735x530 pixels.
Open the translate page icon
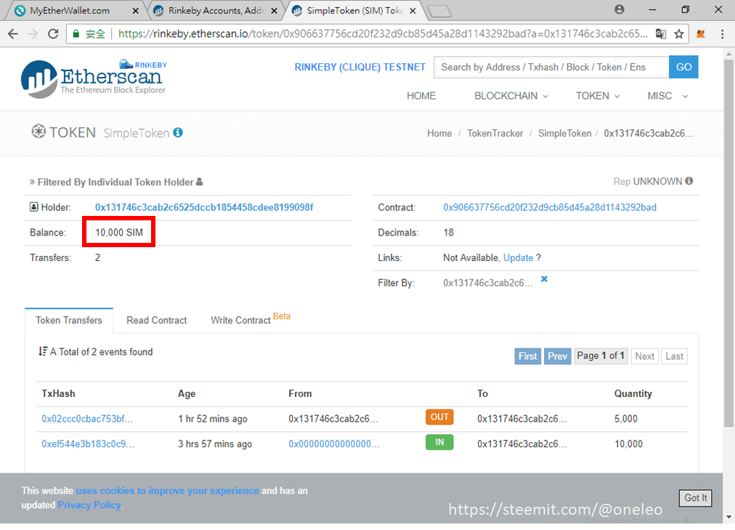[661, 33]
